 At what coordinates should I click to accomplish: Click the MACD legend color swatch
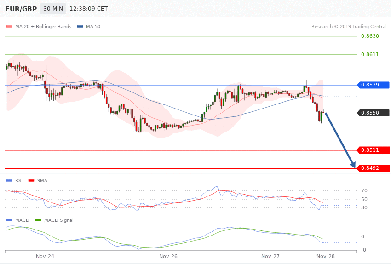click(9, 220)
